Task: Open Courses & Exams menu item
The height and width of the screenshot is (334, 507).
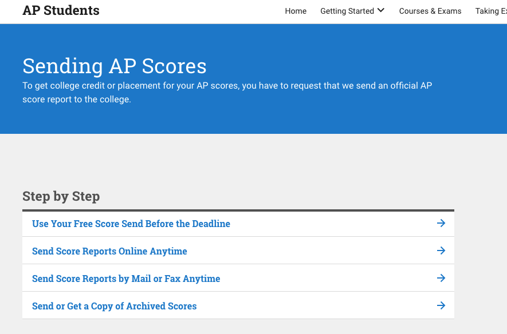Action: [430, 11]
